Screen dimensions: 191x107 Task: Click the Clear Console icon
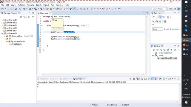pos(142,79)
